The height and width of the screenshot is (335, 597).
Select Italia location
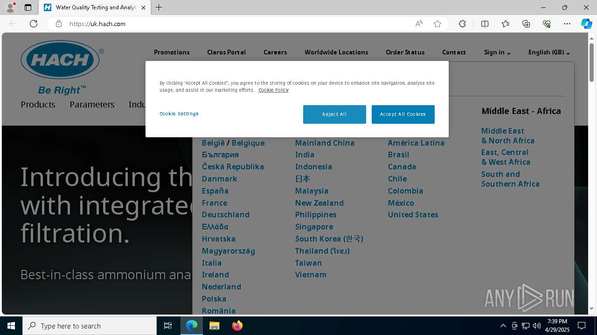tap(212, 263)
